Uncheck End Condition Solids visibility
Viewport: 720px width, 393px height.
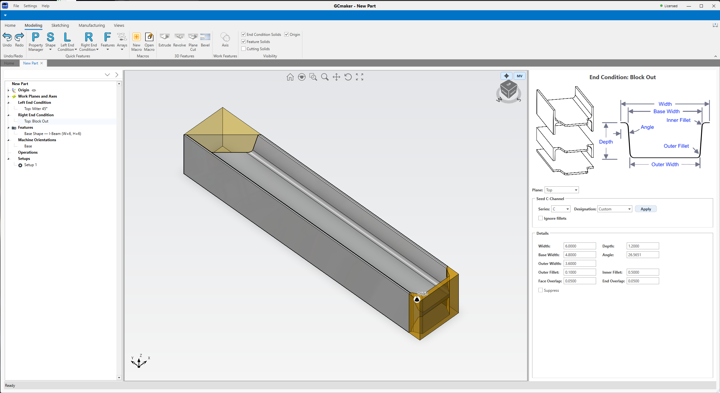[x=243, y=34]
